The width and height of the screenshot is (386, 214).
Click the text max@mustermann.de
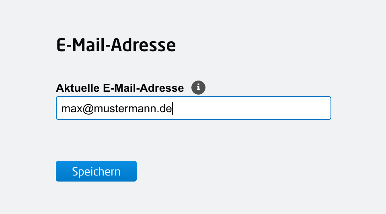pos(117,108)
